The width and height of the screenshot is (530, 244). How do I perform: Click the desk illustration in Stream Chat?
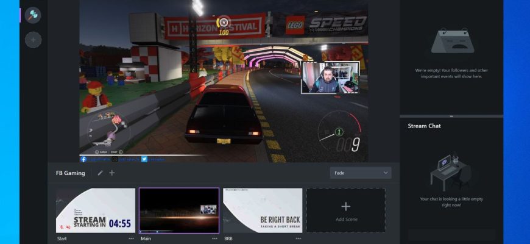451,173
